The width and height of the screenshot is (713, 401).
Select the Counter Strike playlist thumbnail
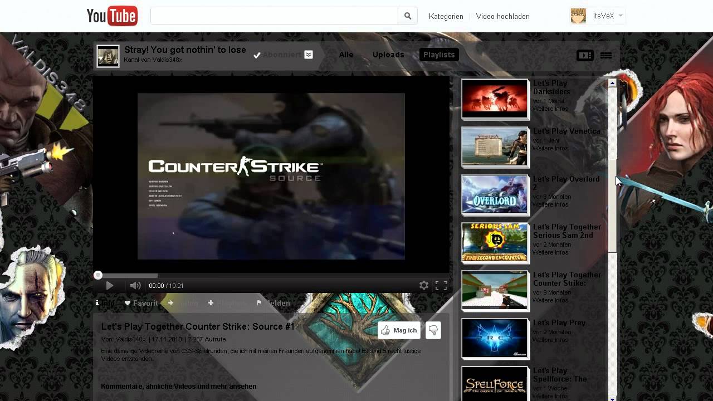(495, 291)
